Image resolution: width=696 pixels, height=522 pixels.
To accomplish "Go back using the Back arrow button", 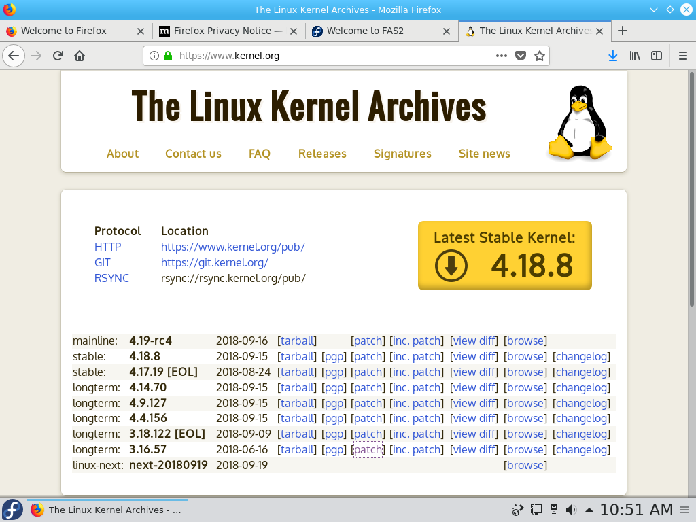I will point(14,56).
